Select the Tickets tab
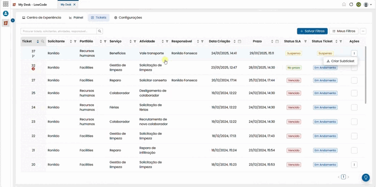 pos(99,17)
